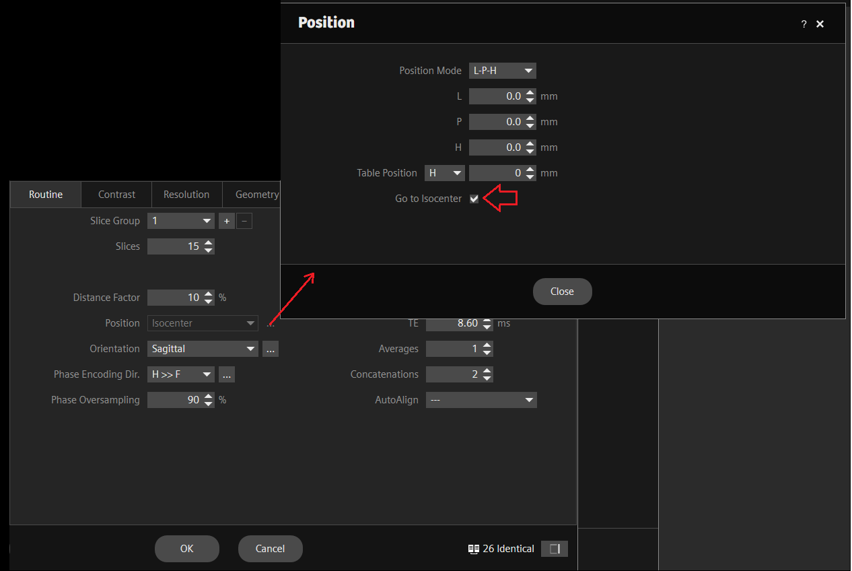Increase the P value with up arrow

pyautogui.click(x=530, y=119)
